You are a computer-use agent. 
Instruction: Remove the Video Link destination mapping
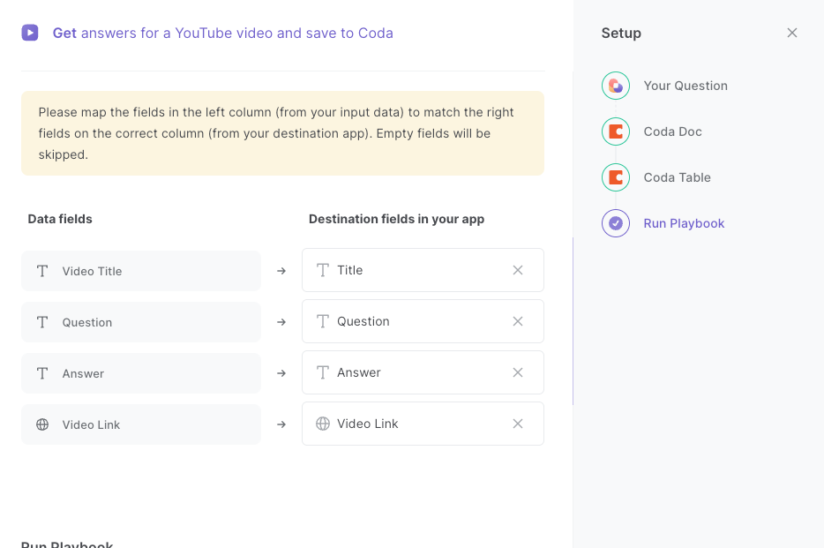pos(518,424)
